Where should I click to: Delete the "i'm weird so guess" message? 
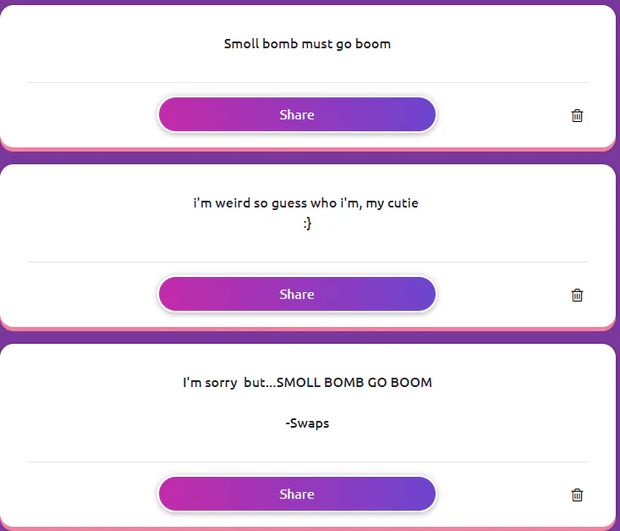pos(577,296)
